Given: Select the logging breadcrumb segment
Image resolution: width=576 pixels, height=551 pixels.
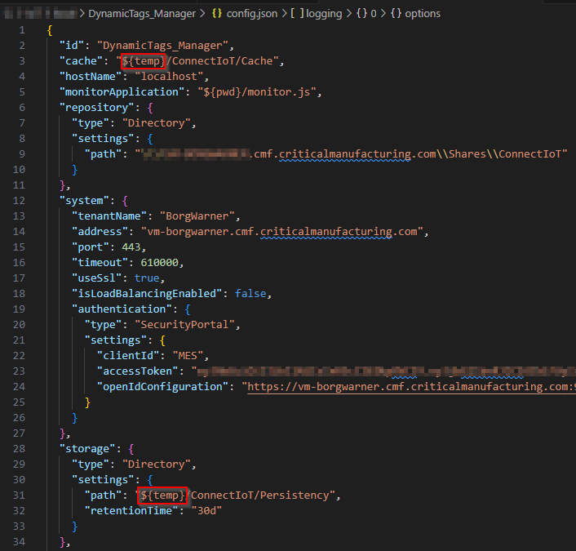Looking at the screenshot, I should point(324,14).
